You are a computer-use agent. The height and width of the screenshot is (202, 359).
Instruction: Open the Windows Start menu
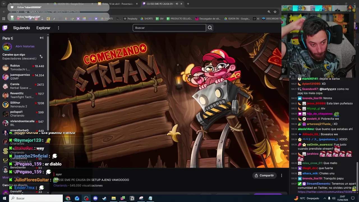coord(4,198)
